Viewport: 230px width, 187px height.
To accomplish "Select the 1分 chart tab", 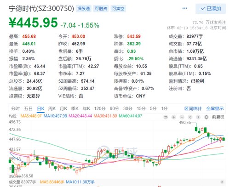I will (164, 108).
